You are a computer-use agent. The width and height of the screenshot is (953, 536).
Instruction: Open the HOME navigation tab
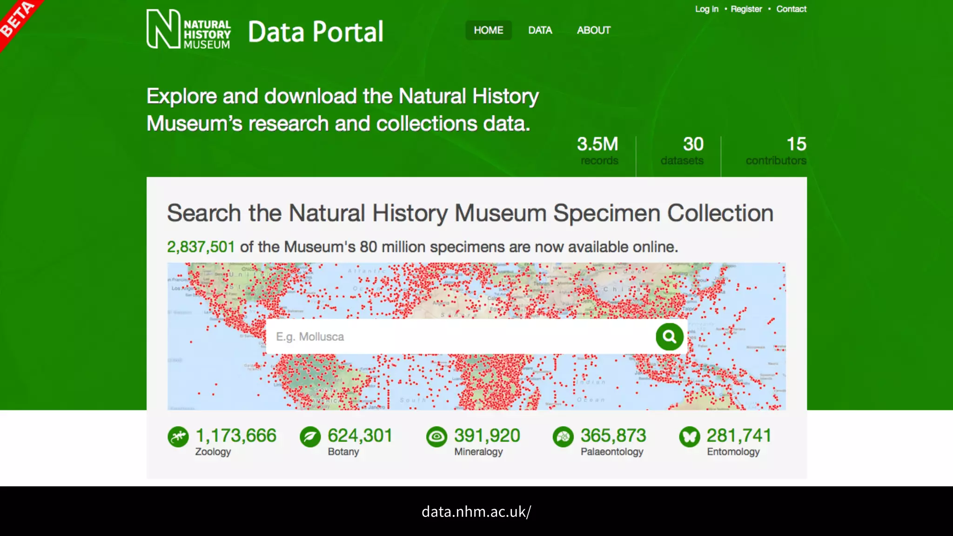click(x=488, y=30)
